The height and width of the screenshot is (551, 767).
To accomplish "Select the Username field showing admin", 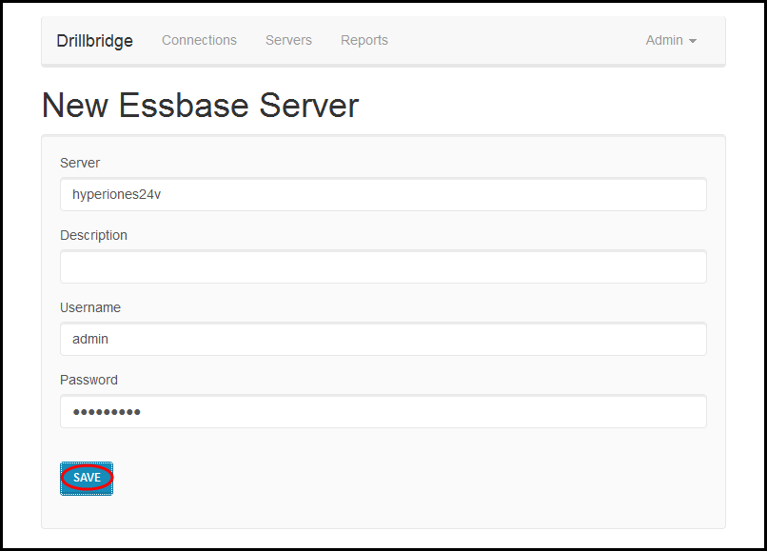I will 383,339.
